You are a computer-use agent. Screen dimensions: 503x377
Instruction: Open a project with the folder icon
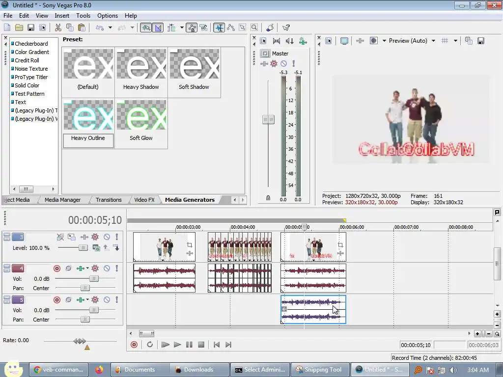[x=19, y=27]
